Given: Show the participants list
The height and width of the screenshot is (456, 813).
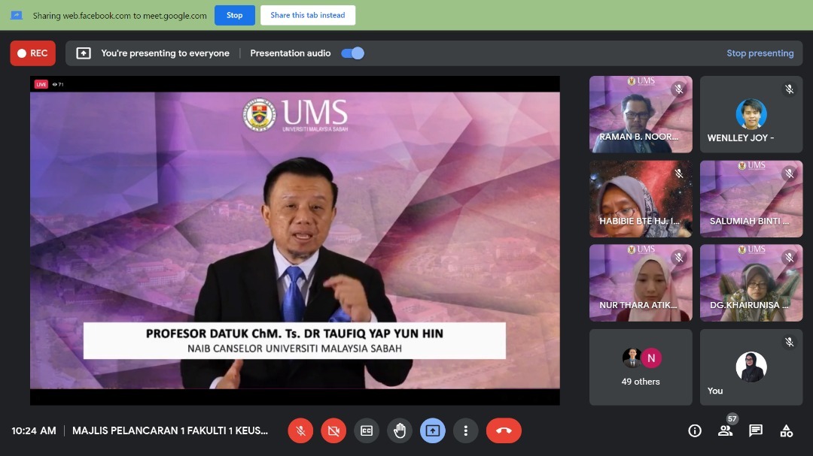Looking at the screenshot, I should coord(725,430).
